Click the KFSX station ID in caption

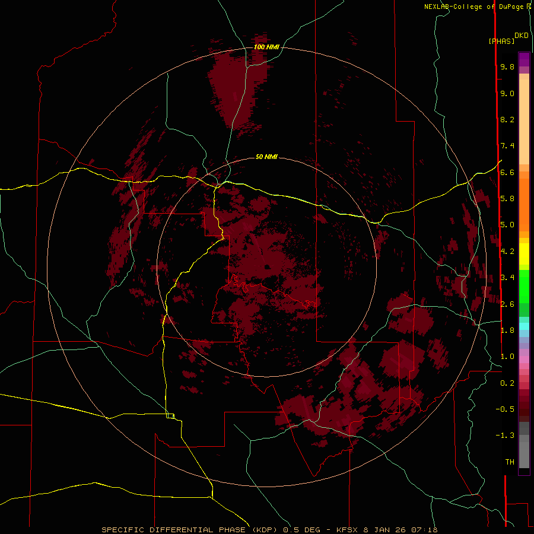click(347, 530)
